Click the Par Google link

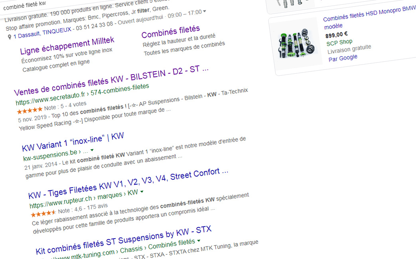pyautogui.click(x=343, y=58)
